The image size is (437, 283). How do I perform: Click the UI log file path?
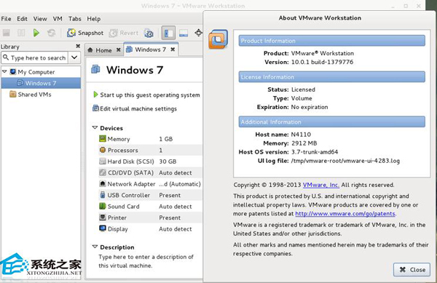[x=345, y=161]
